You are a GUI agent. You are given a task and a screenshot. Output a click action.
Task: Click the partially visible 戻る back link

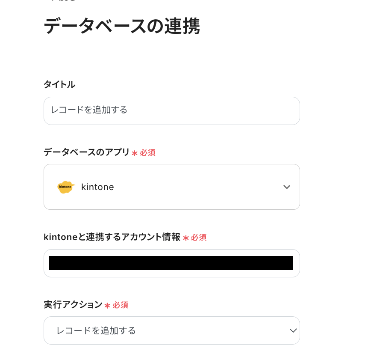(64, 1)
